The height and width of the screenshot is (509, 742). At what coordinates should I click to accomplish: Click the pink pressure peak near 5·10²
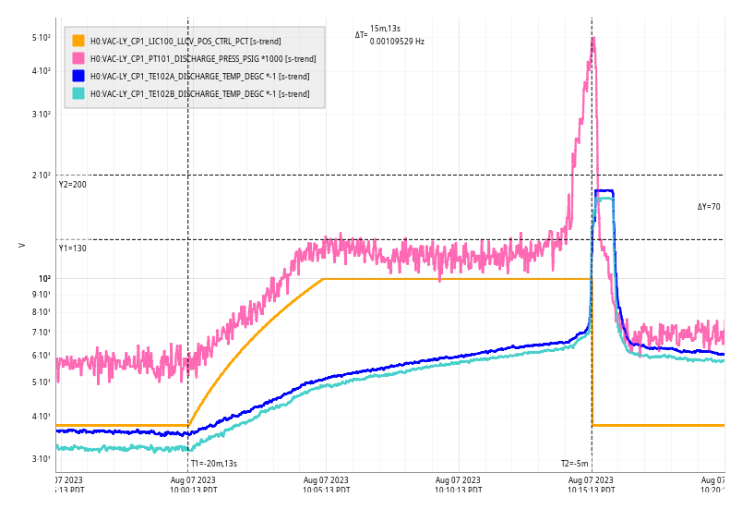coord(592,39)
